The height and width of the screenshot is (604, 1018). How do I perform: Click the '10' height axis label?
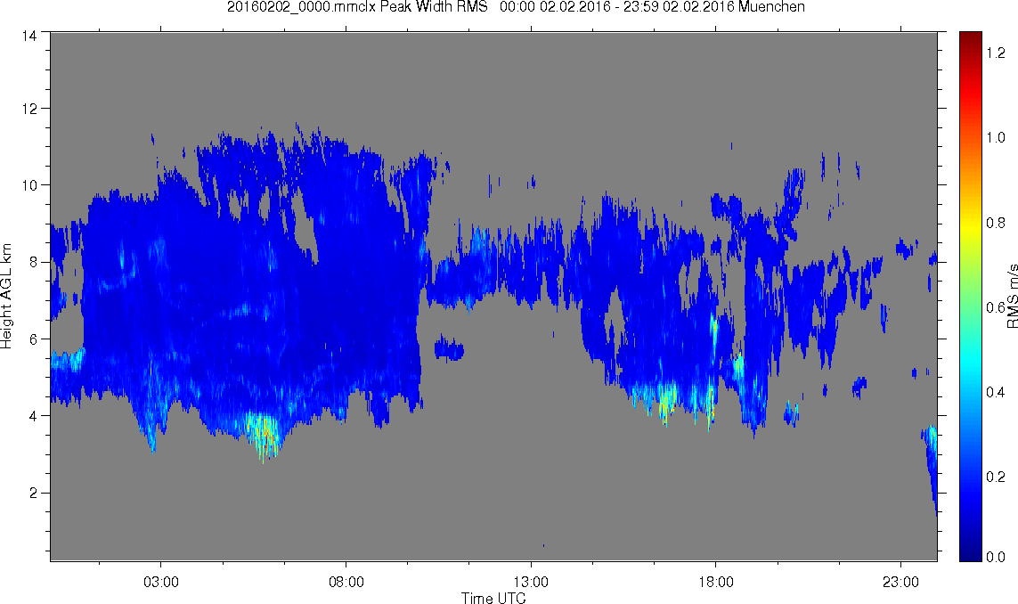pyautogui.click(x=29, y=185)
